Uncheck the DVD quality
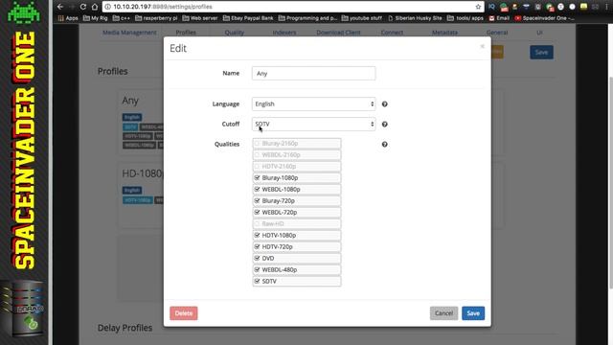The image size is (613, 345). click(257, 258)
